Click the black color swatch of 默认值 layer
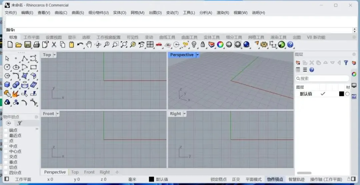The width and height of the screenshot is (360, 185). pos(341,94)
